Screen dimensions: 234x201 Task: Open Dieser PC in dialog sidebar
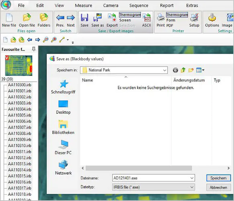click(63, 147)
